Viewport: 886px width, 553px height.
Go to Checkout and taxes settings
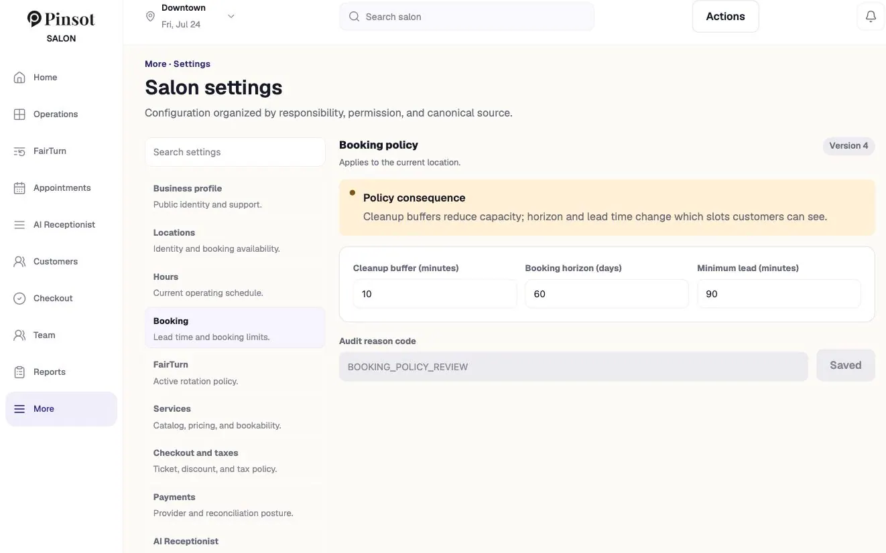point(235,461)
